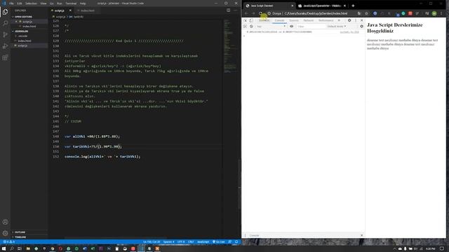Image resolution: width=449 pixels, height=252 pixels.
Task: Open the Search view in VS Code activity bar
Action: click(x=5, y=23)
